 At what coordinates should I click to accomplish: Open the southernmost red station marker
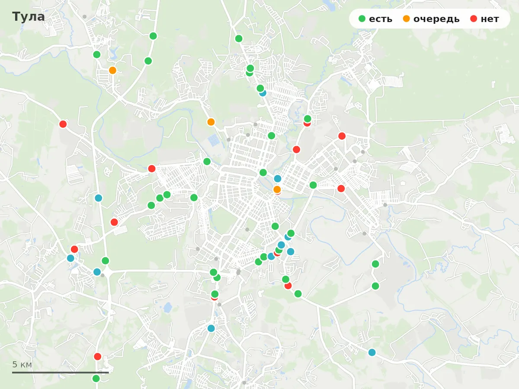[98, 357]
